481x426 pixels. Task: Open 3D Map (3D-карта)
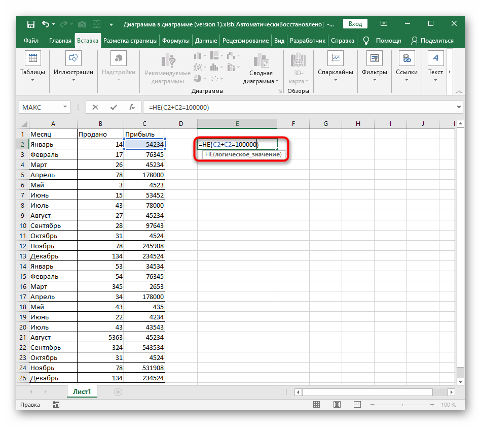(x=298, y=68)
